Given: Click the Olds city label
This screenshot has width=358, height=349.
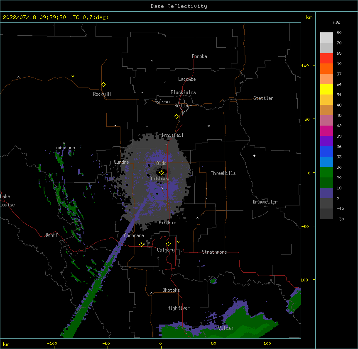Looking at the screenshot, I should [161, 163].
